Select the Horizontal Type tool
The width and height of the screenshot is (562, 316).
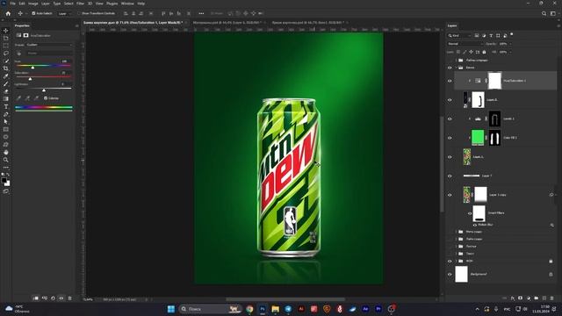point(6,107)
